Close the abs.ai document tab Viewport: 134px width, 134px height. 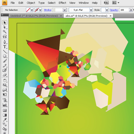tap(110, 16)
